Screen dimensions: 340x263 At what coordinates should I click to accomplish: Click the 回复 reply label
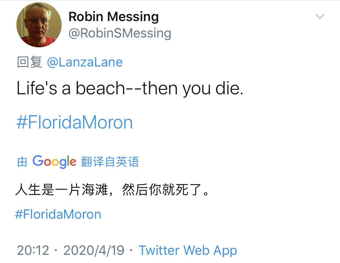[29, 62]
